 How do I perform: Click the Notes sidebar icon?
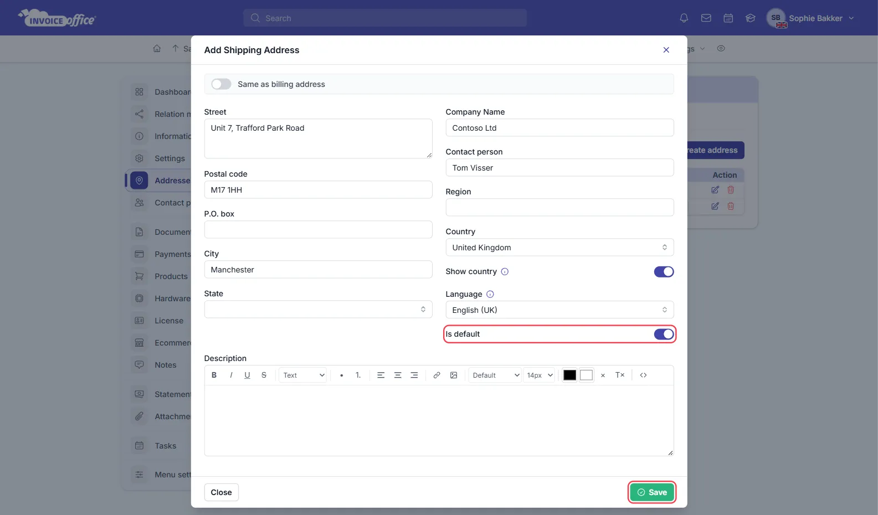coord(139,365)
